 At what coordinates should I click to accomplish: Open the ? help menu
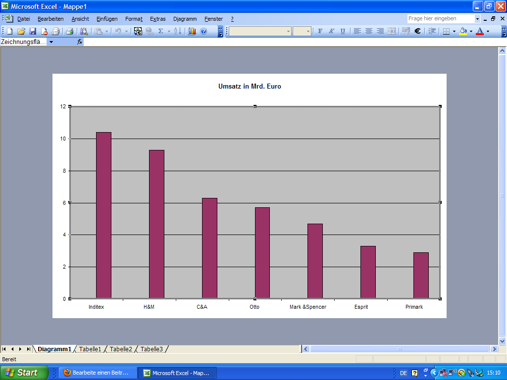232,19
